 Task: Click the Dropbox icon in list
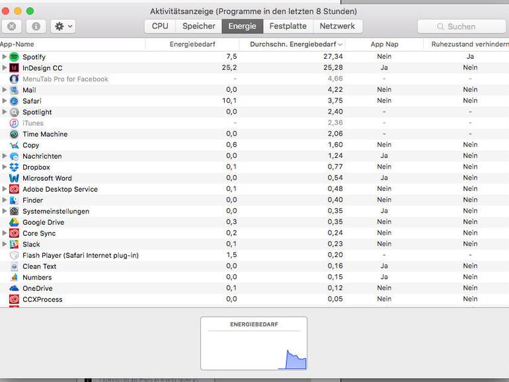[x=14, y=167]
